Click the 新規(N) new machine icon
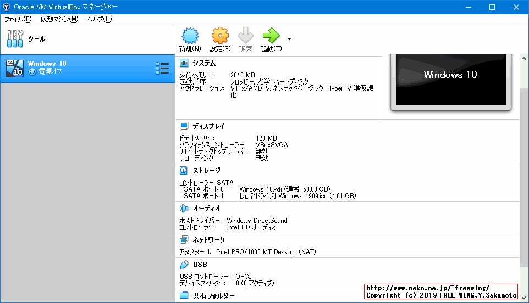 [x=190, y=36]
